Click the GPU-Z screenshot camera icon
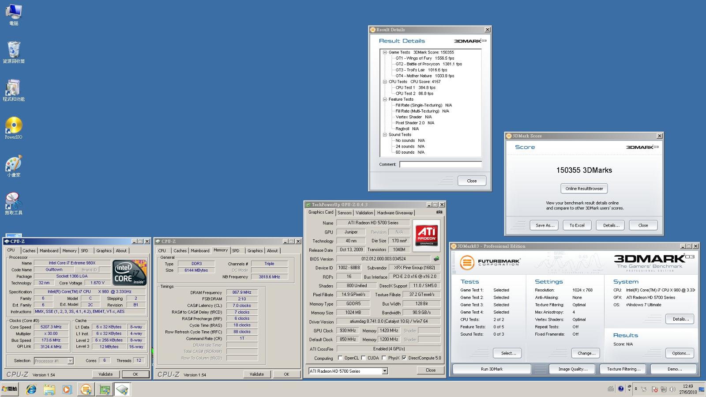 (x=439, y=212)
